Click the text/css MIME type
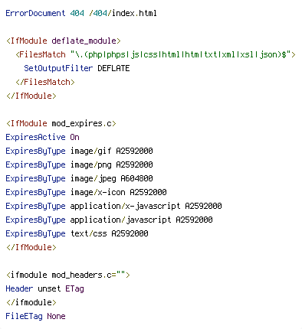This screenshot has height=329, width=302. coord(89,233)
